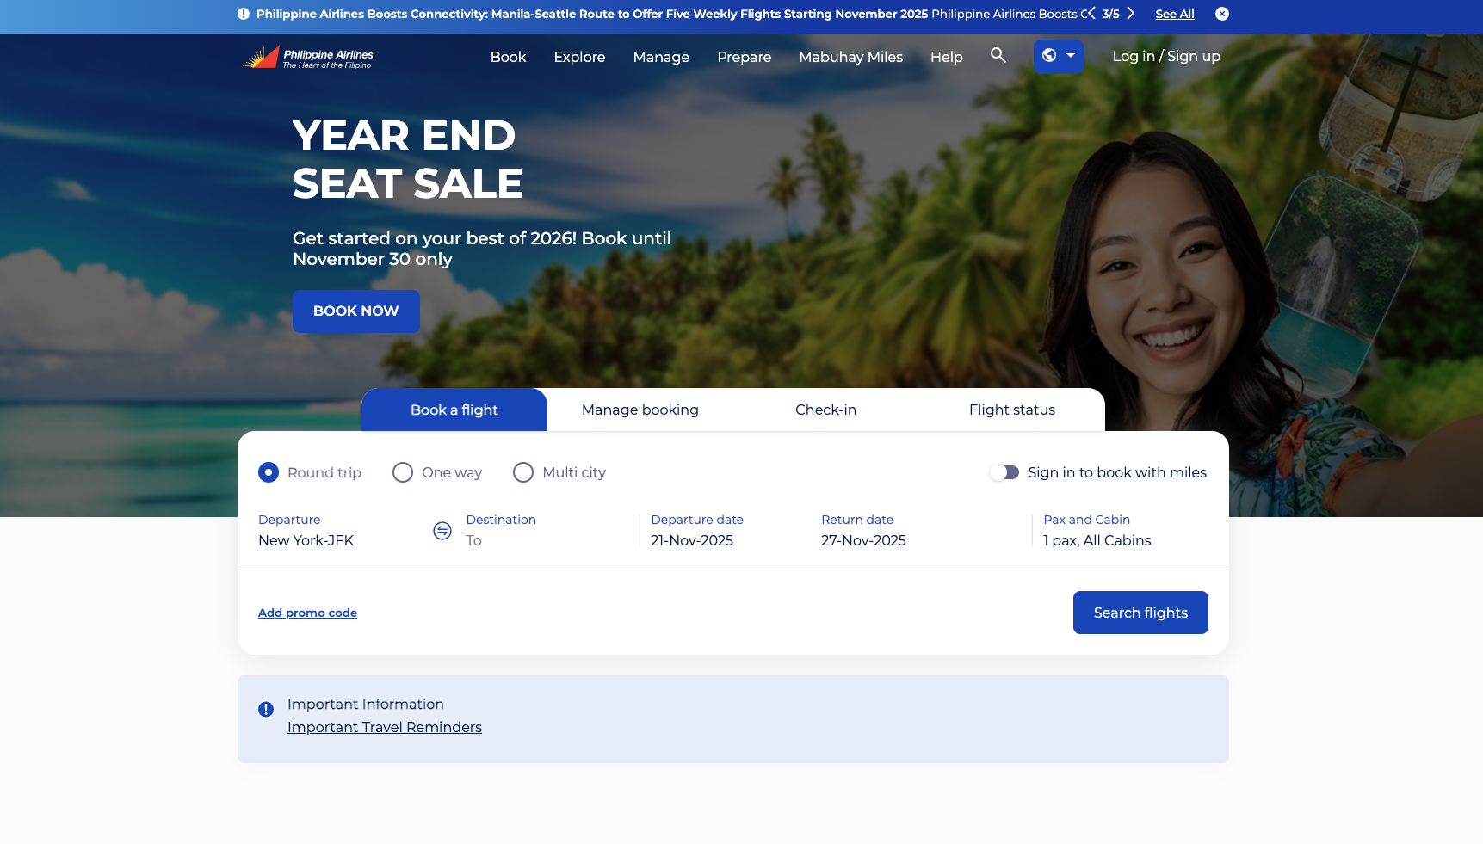Click the Add promo code link
Image resolution: width=1483 pixels, height=844 pixels.
coord(307,613)
